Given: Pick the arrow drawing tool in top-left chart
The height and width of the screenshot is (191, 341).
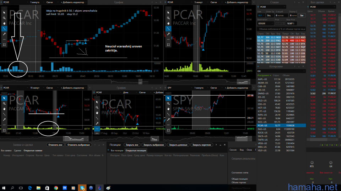Looking at the screenshot, I should coord(4,34).
